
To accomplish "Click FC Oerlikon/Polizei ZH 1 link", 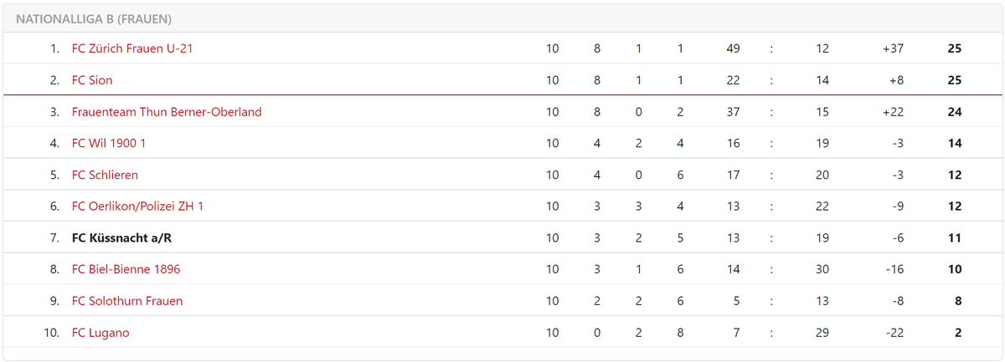I will coord(137,206).
